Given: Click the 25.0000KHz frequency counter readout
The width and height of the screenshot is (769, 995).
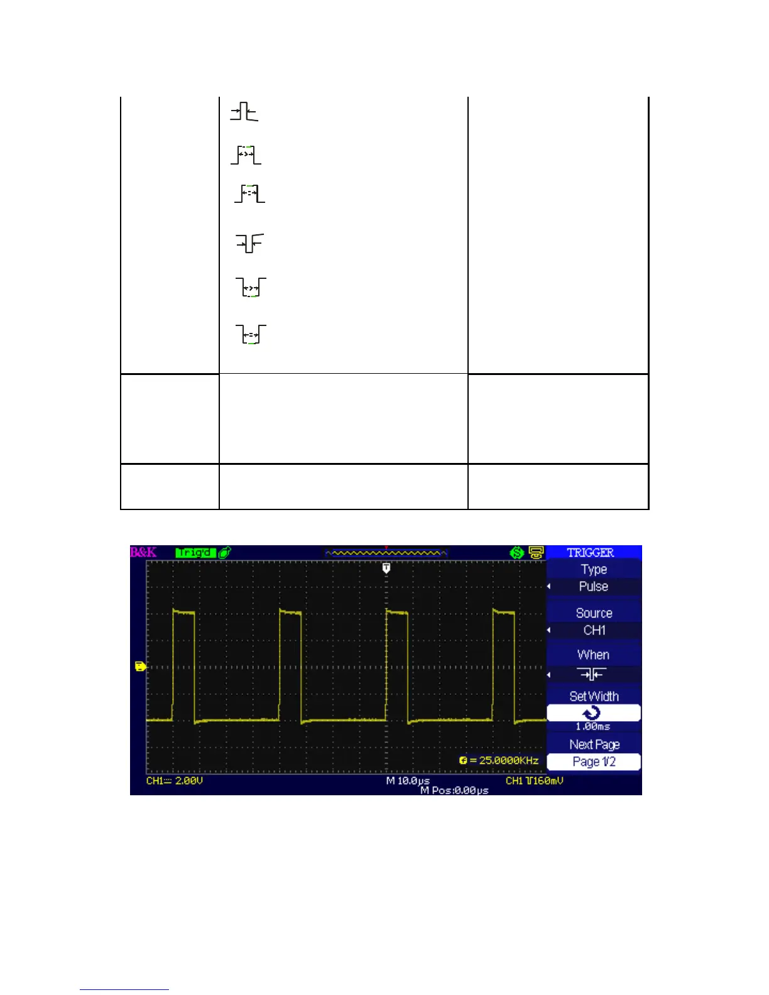Looking at the screenshot, I should 499,760.
